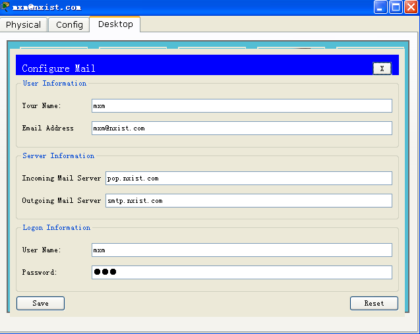Click the Incoming Mail Server field

[249, 179]
